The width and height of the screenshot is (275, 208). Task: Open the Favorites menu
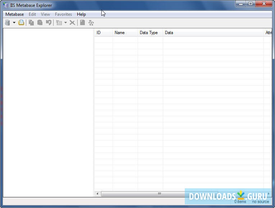coord(63,14)
